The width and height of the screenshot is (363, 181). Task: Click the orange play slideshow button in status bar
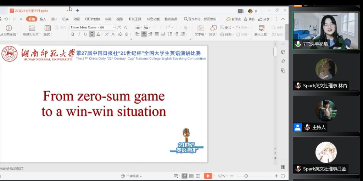coord(208,176)
